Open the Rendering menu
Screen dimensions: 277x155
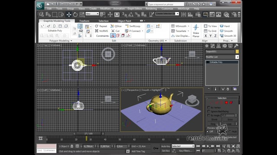151,9
